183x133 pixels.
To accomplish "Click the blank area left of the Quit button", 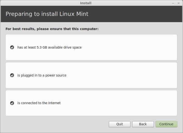I will pos(55,124).
